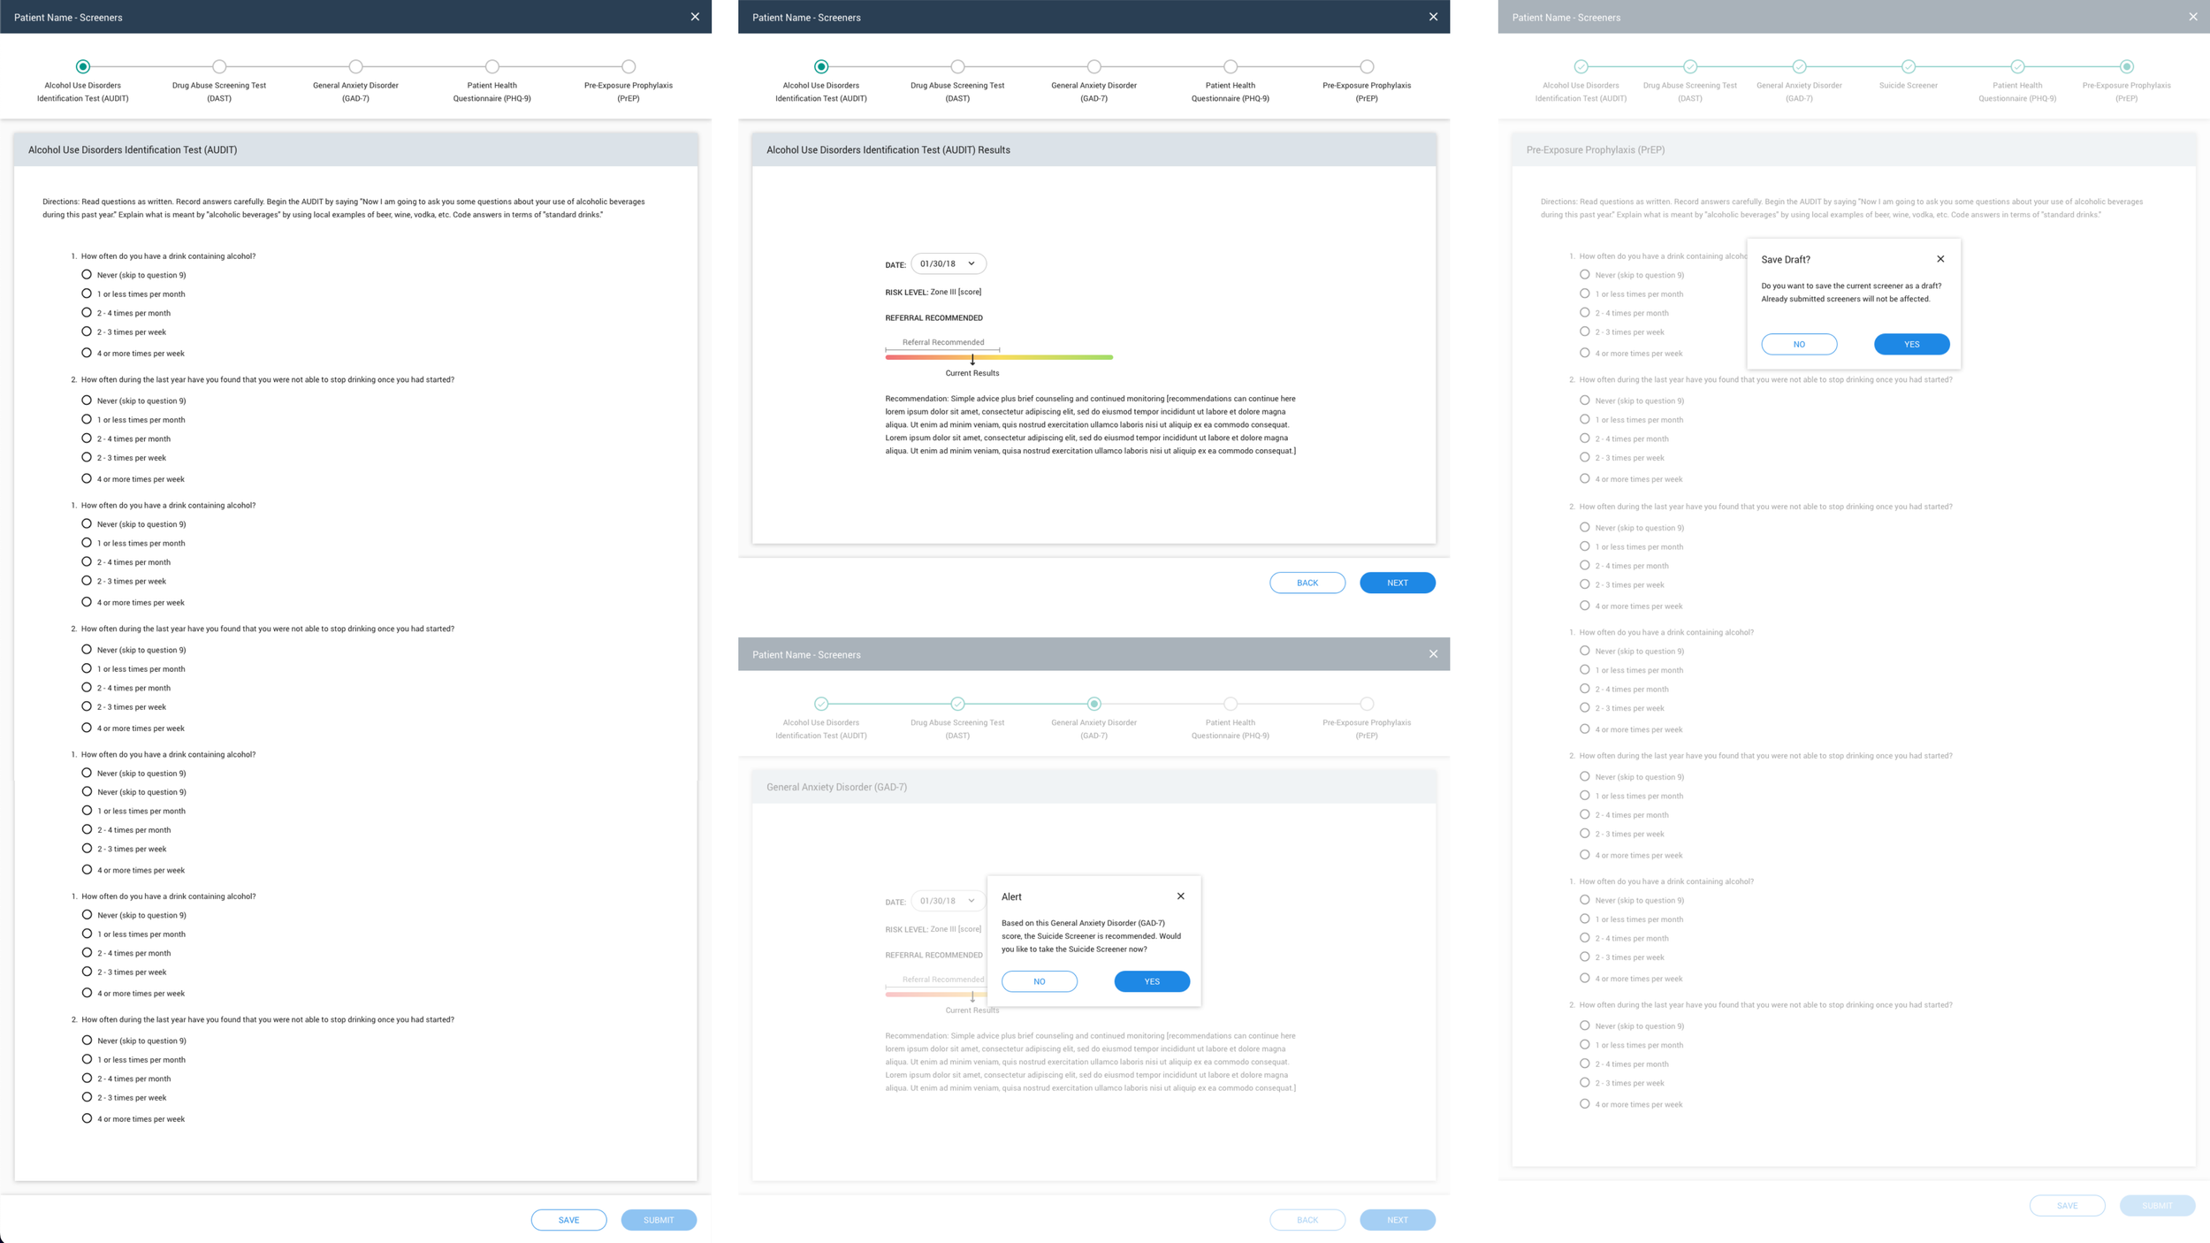Screen dimensions: 2210x1243
Task: Close the Save Draft dialog with X
Action: click(1940, 259)
